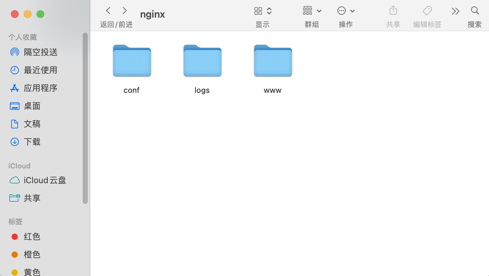Select the 黄色 tag label
The height and width of the screenshot is (276, 489).
(32, 272)
